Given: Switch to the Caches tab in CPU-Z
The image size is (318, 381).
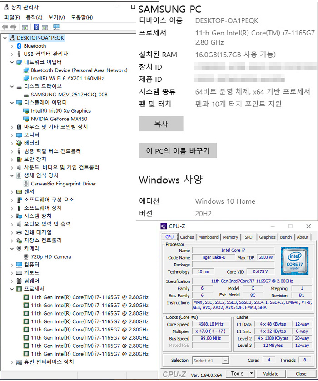Looking at the screenshot, I should [x=187, y=237].
